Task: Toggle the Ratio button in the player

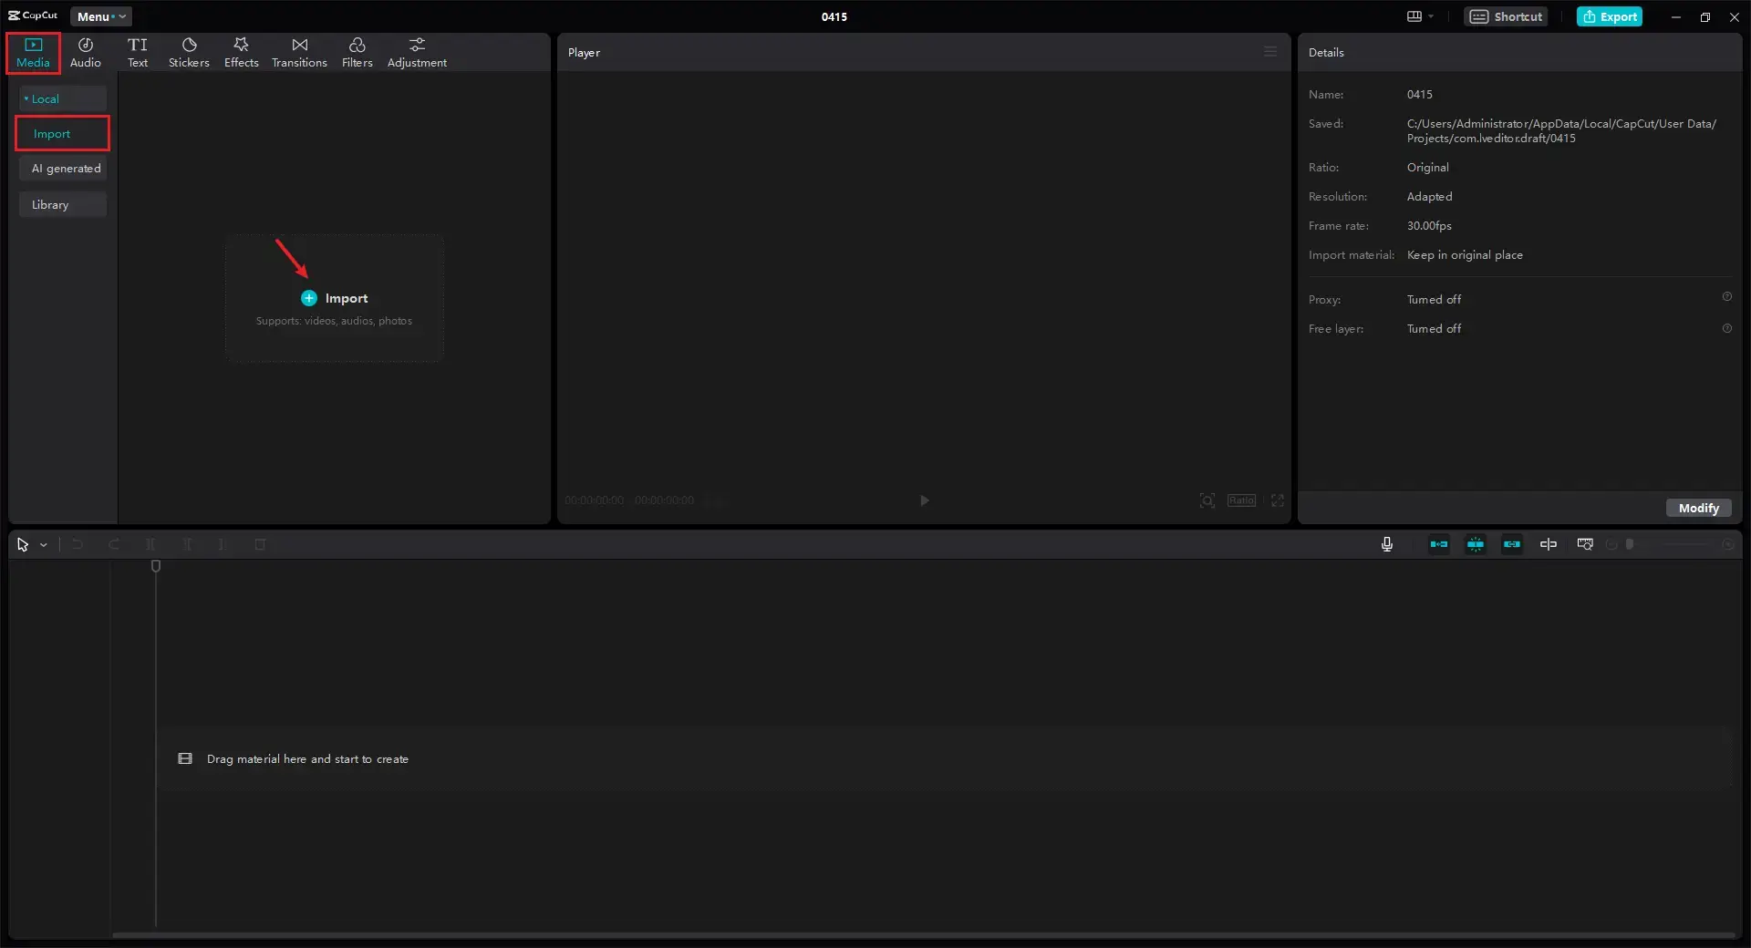Action: [x=1241, y=500]
